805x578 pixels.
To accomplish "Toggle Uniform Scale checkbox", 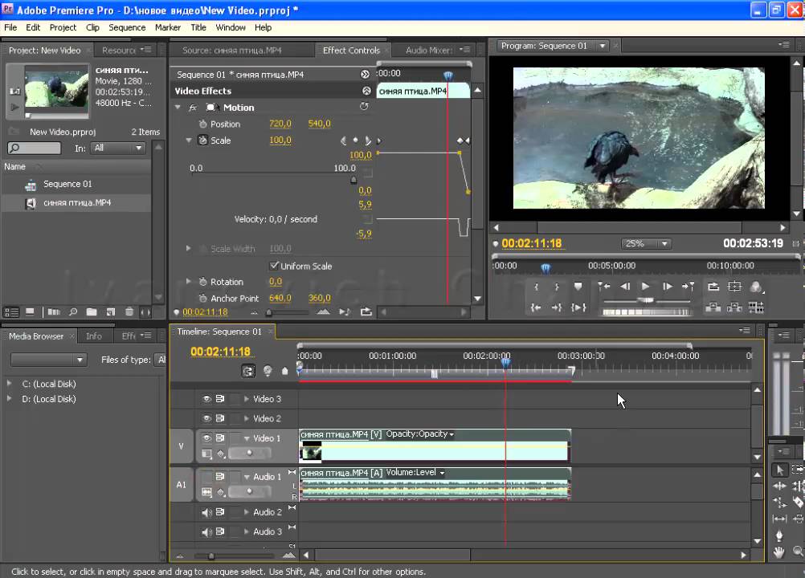I will [x=274, y=266].
